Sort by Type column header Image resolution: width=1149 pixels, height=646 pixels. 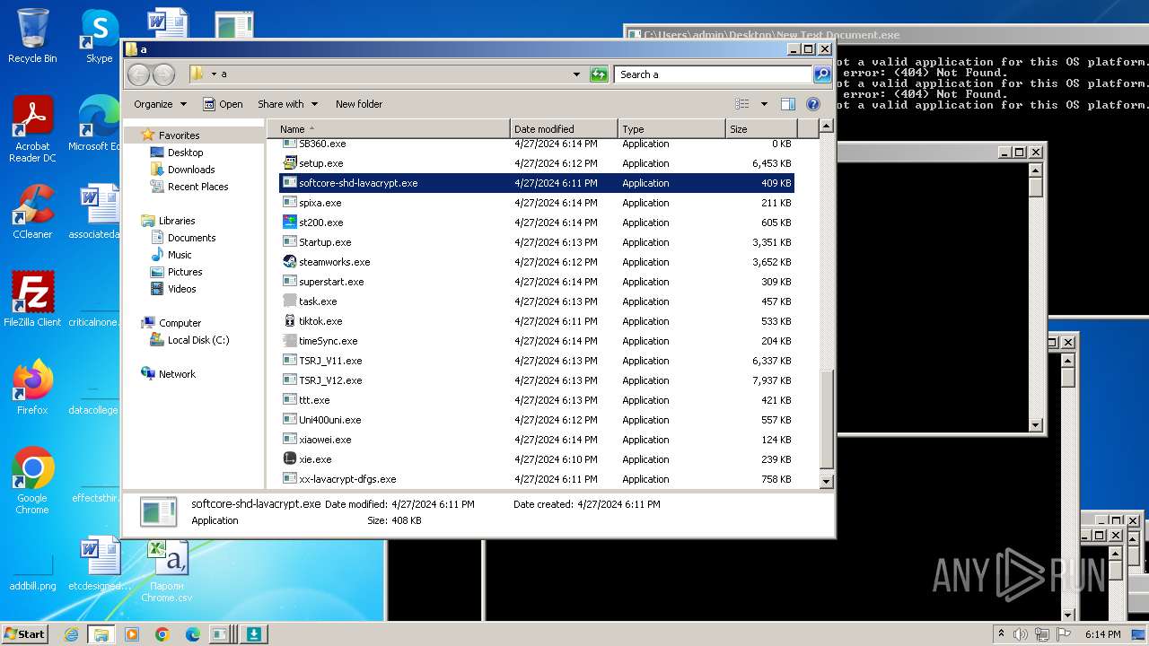(671, 129)
